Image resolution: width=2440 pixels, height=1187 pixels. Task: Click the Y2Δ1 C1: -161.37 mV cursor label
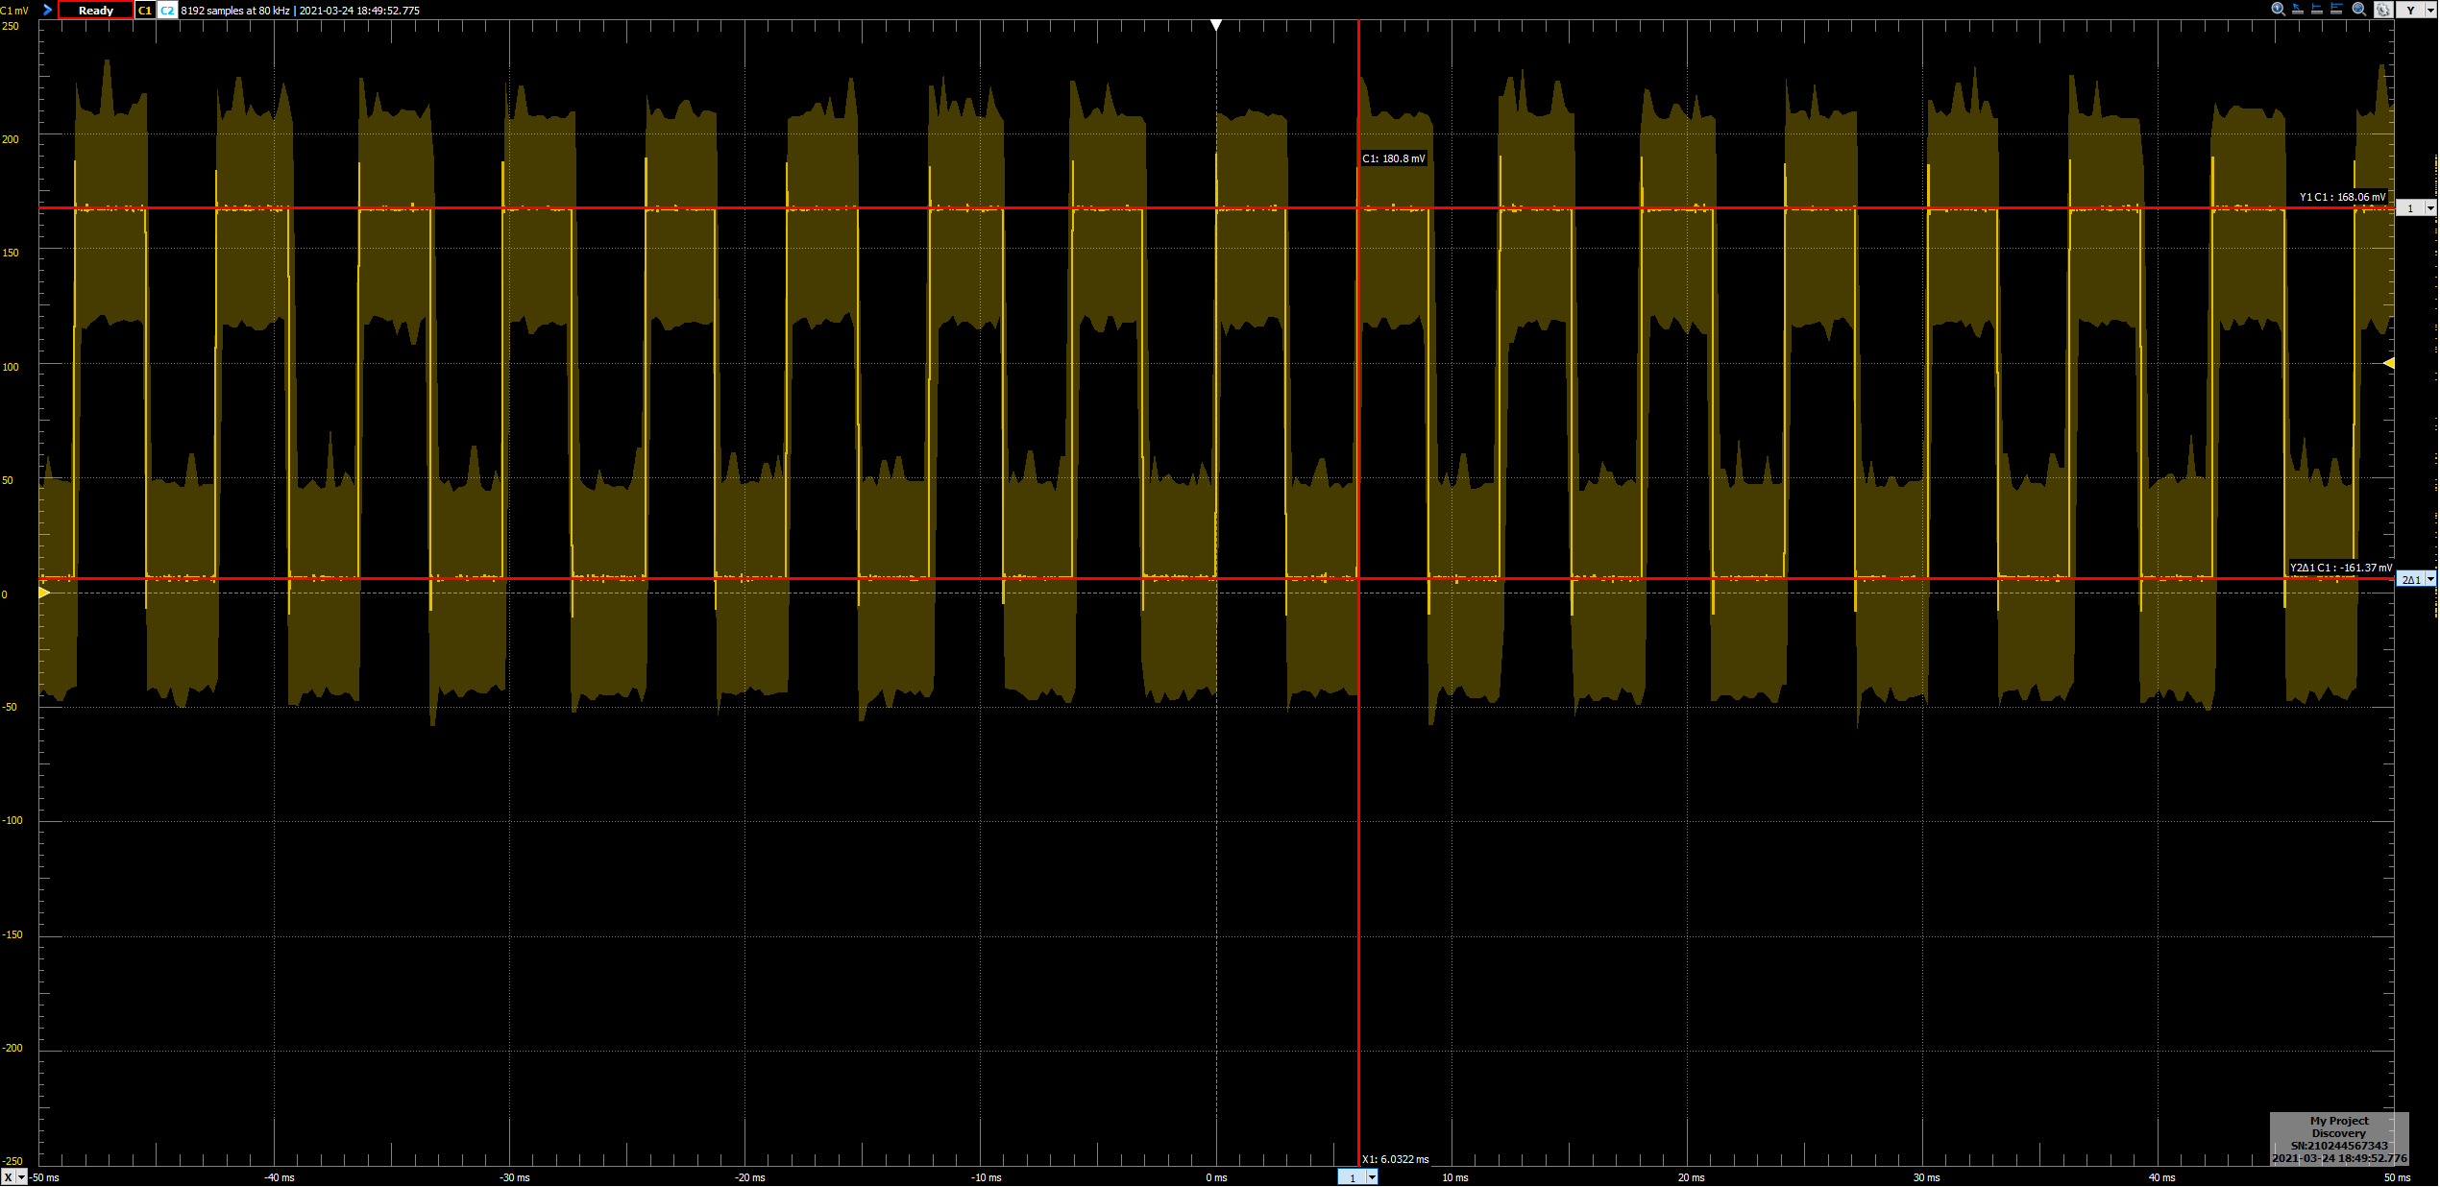coord(2341,568)
